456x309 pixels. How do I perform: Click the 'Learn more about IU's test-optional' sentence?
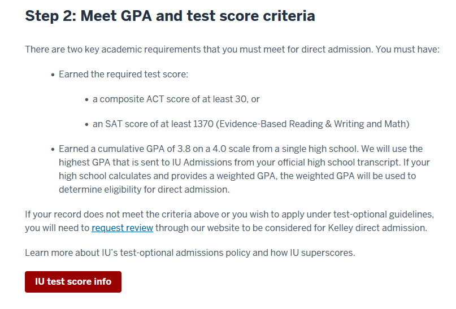tap(190, 253)
